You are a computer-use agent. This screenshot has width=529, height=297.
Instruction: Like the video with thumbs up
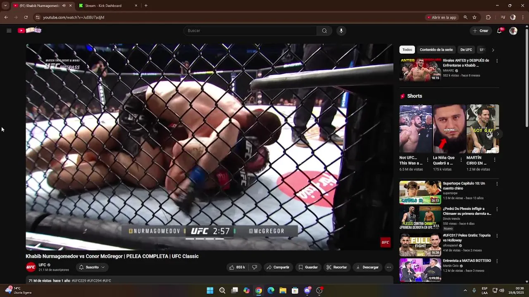coord(237,267)
